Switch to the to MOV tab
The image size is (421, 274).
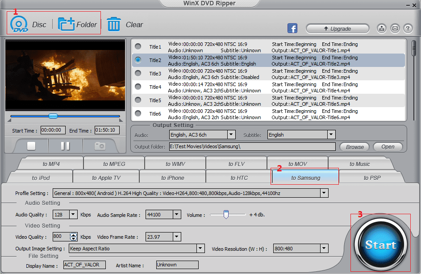coord(297,164)
